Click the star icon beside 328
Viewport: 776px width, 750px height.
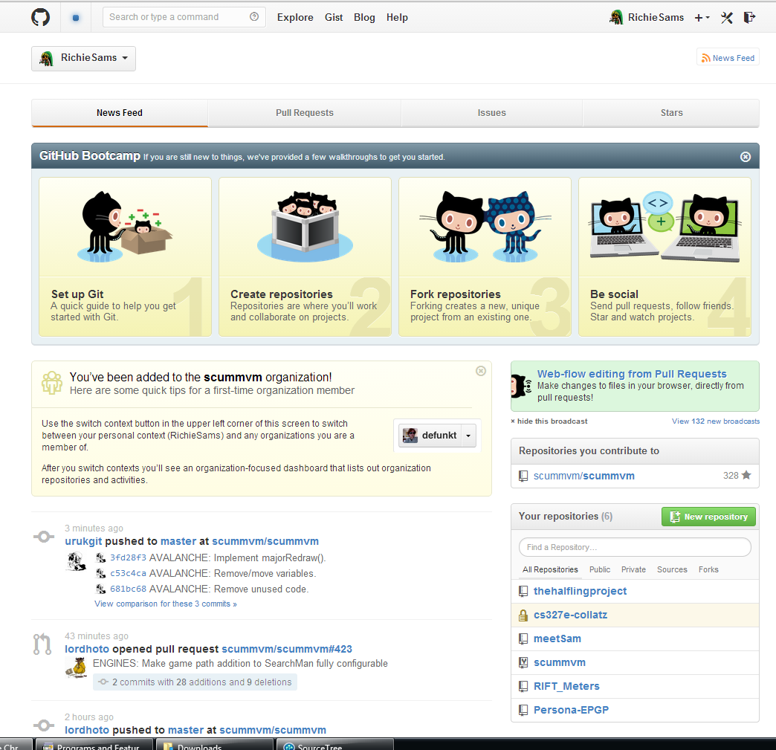(746, 475)
